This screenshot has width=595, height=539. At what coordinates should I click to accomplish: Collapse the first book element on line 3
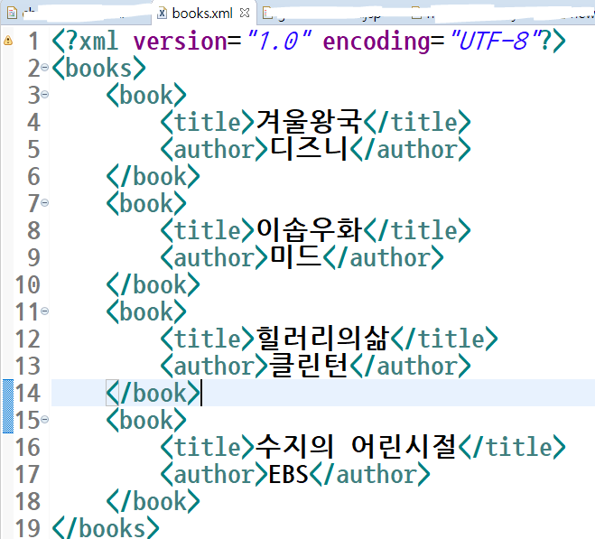coord(45,94)
